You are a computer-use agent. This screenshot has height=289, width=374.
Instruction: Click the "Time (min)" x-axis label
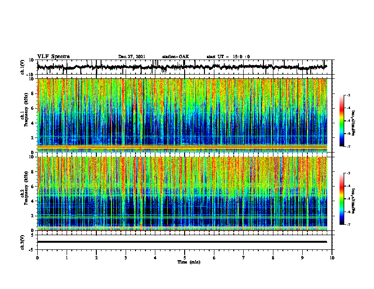(x=189, y=262)
